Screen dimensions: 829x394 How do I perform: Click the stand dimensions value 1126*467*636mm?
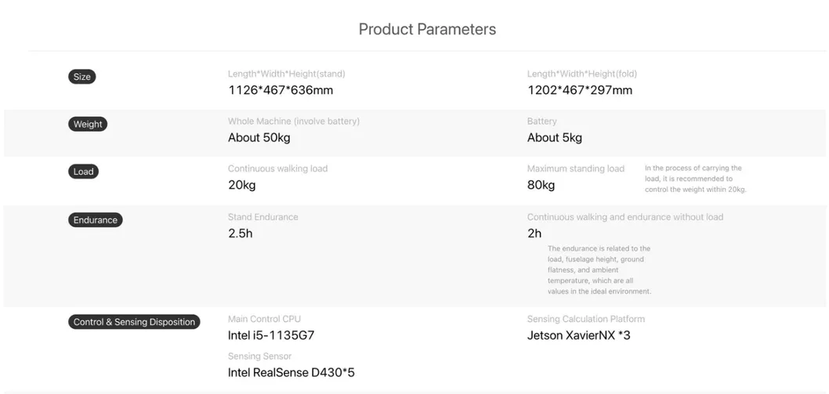(x=281, y=90)
